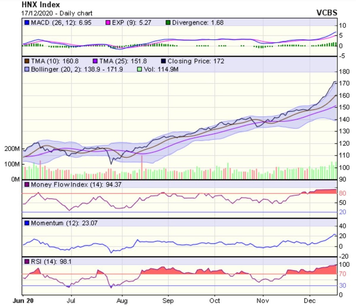Click the VCBS logo text
The height and width of the screenshot is (307, 356).
tap(327, 13)
